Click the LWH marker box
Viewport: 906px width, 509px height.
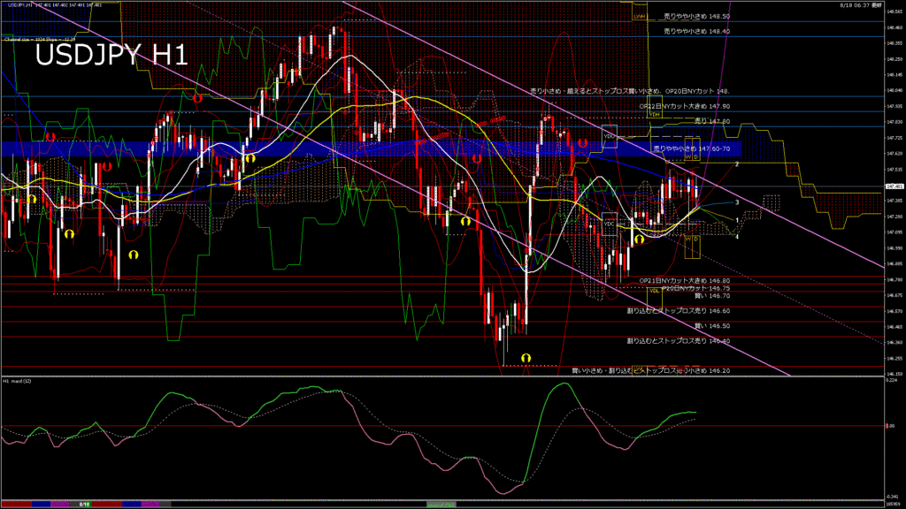pyautogui.click(x=639, y=16)
